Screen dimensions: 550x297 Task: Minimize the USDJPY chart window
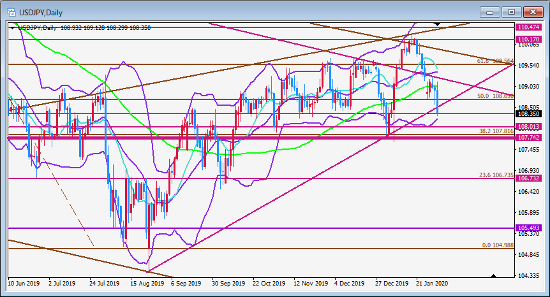coord(490,12)
